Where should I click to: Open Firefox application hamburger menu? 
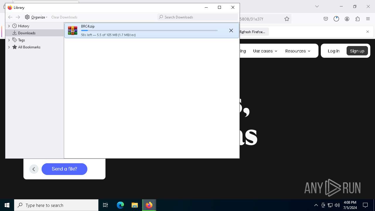click(368, 19)
